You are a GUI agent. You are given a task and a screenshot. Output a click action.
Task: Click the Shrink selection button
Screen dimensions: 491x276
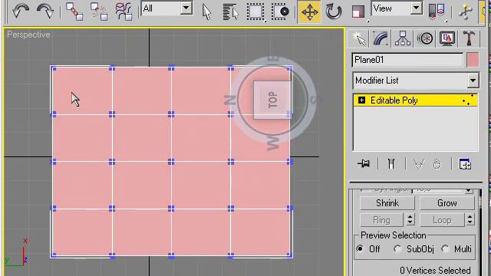387,203
